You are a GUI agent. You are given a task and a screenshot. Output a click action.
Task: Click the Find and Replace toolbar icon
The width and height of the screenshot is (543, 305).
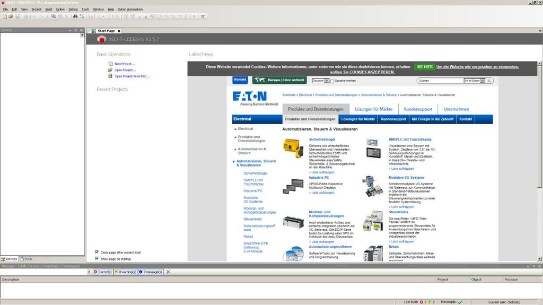coord(82,16)
